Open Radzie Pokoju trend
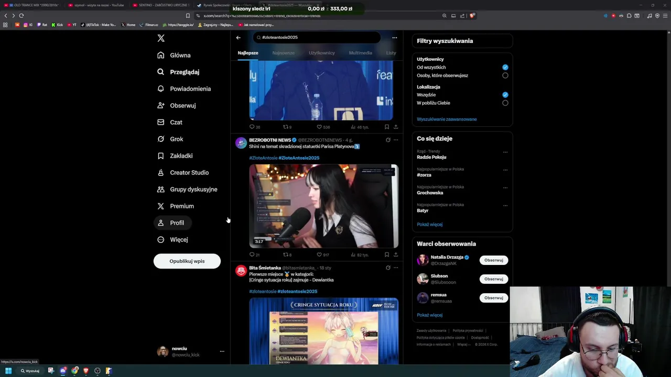 tap(431, 157)
